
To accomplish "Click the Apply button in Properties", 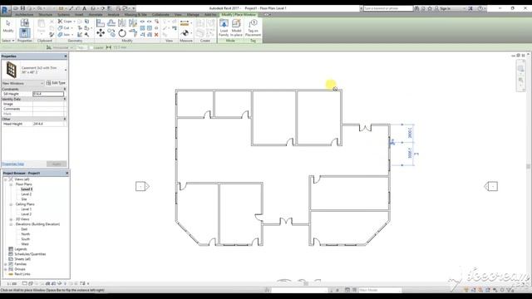I will (57, 164).
